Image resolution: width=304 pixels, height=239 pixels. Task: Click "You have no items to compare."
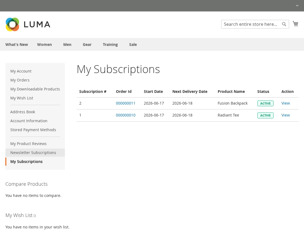tap(33, 196)
